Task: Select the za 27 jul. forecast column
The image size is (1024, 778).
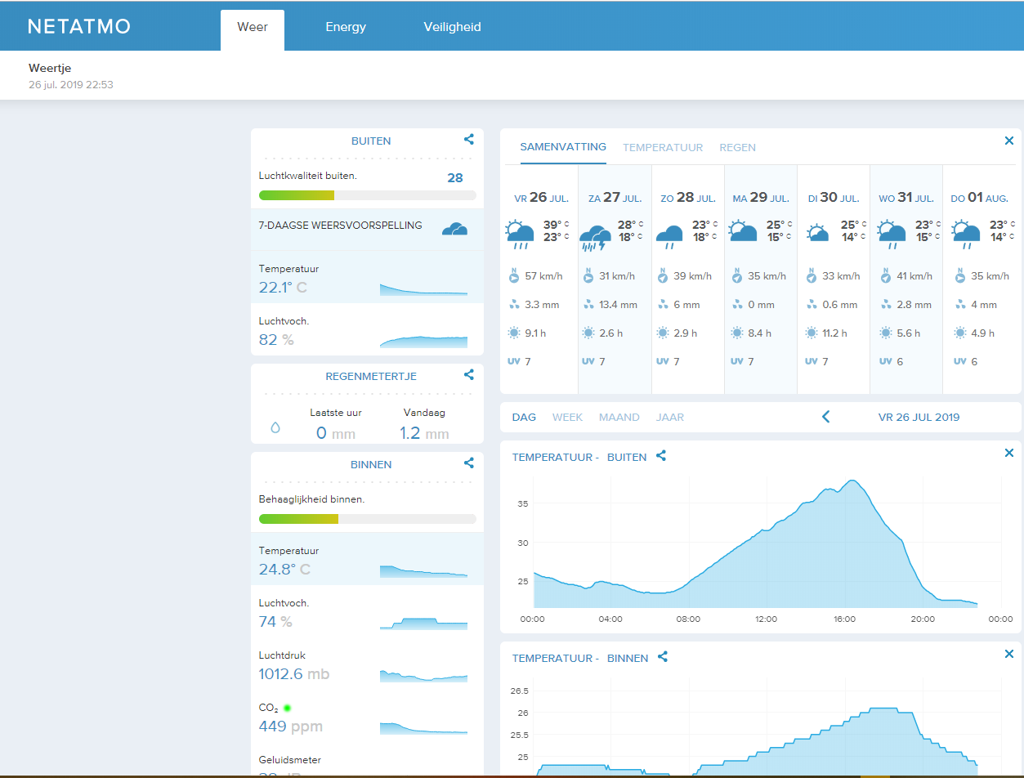Action: pyautogui.click(x=615, y=279)
